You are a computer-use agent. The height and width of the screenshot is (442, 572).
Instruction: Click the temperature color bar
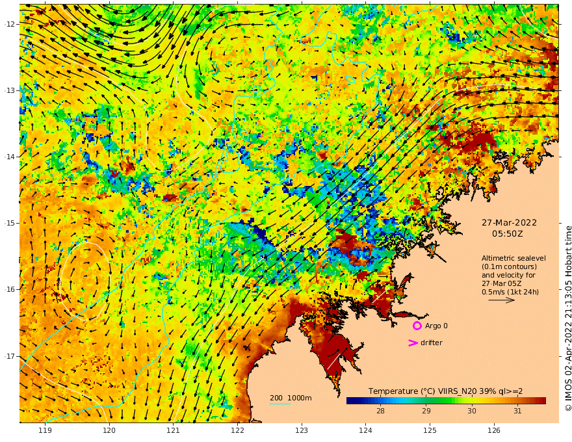[x=446, y=400]
